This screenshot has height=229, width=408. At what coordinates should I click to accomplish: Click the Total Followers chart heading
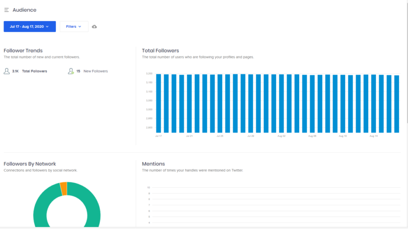coord(160,50)
